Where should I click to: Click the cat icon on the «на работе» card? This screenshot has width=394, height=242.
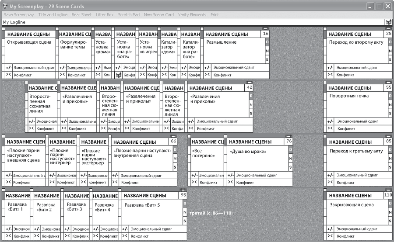[118, 75]
